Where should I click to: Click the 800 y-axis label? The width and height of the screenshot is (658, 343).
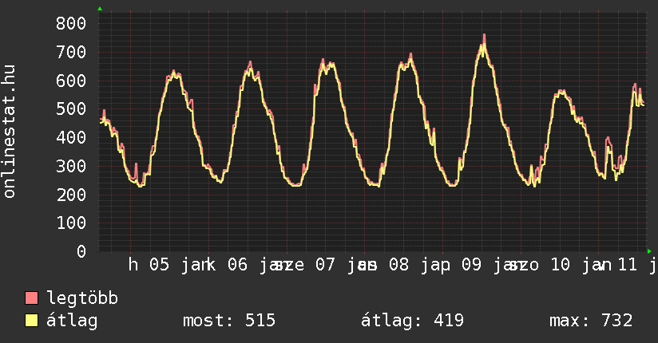tap(70, 23)
